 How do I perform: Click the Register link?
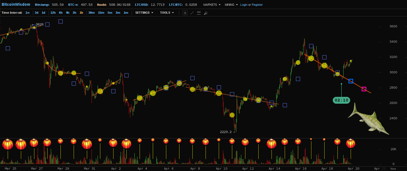click(x=257, y=5)
